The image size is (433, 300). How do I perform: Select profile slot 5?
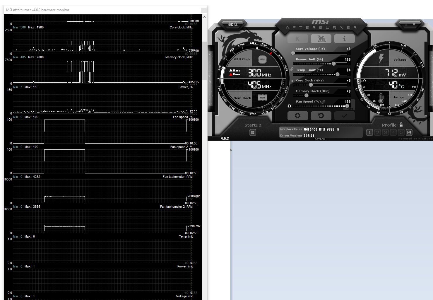click(401, 132)
